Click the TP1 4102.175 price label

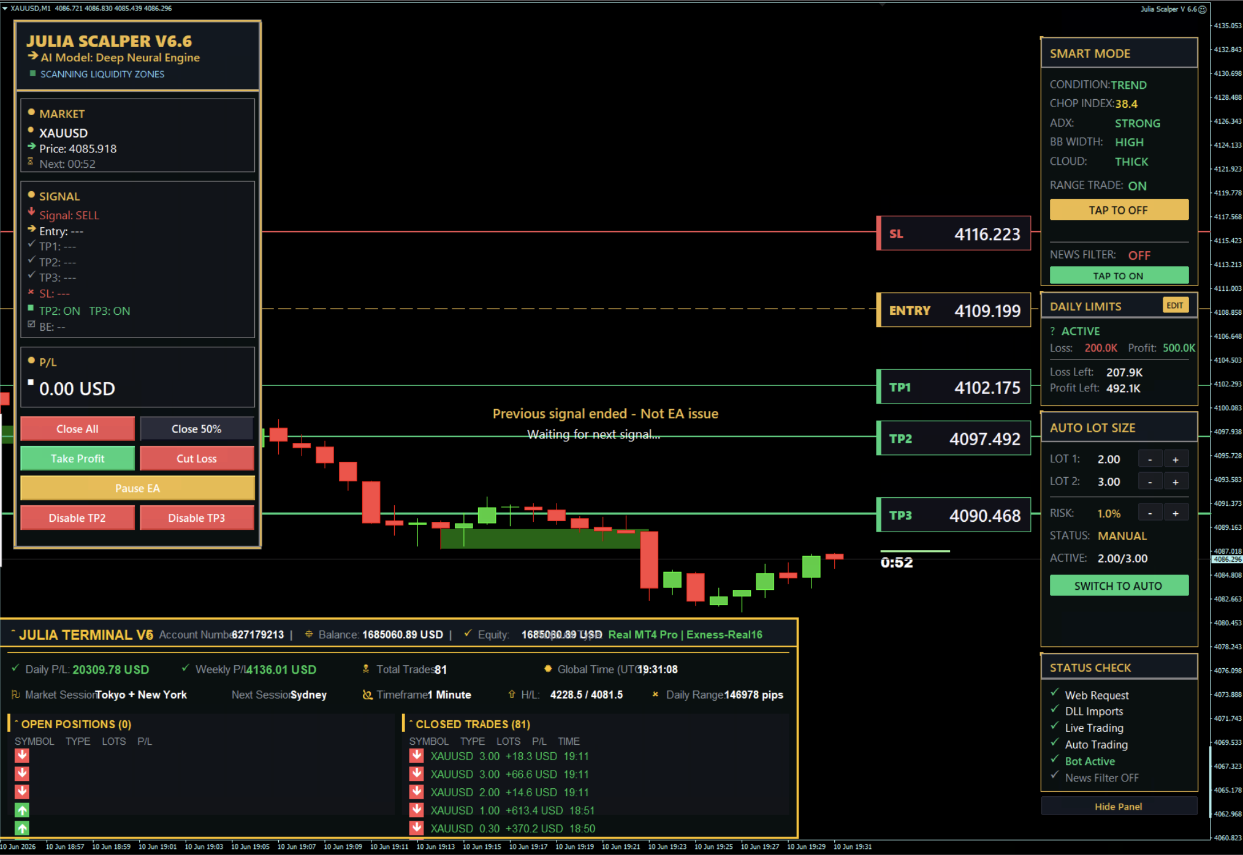point(954,386)
